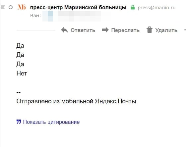
Task: Click the Вам: recipient label
Action: pyautogui.click(x=35, y=16)
